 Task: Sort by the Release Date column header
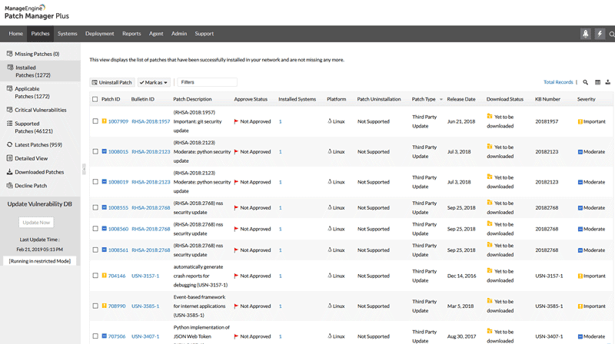point(461,99)
